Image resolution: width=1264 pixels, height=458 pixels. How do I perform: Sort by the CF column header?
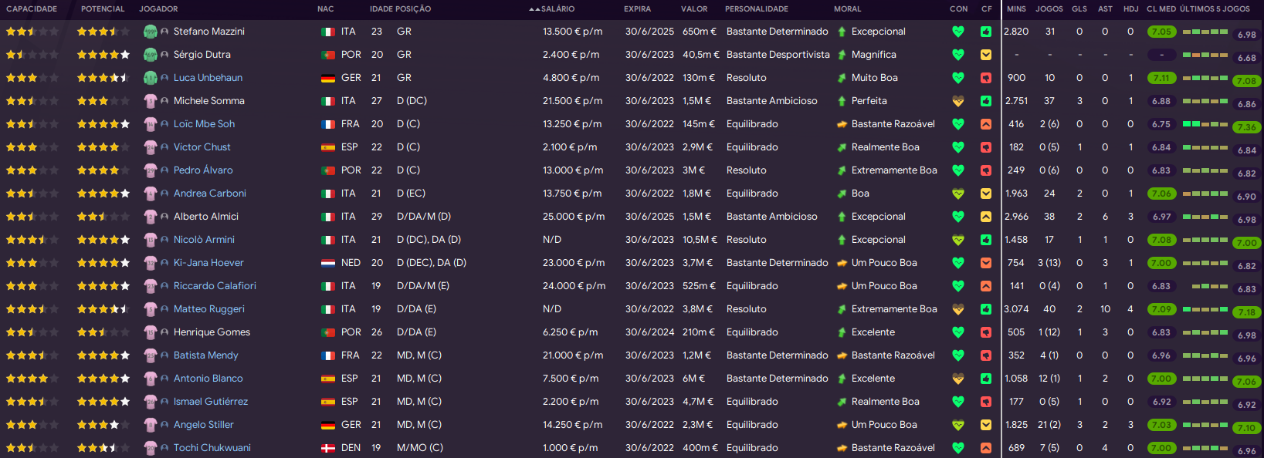pos(987,9)
